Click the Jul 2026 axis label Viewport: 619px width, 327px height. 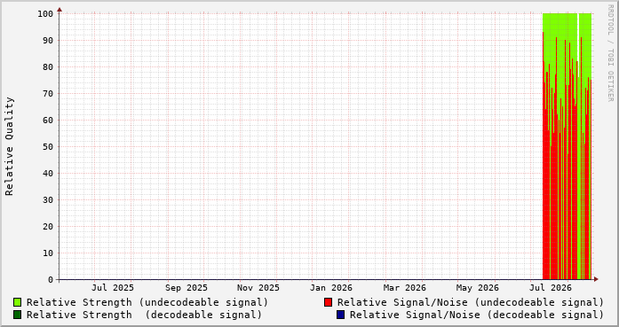coord(551,288)
